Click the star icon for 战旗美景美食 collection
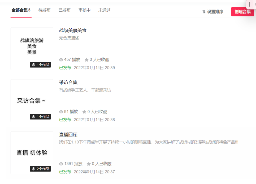The height and width of the screenshot is (184, 256). [x=86, y=60]
